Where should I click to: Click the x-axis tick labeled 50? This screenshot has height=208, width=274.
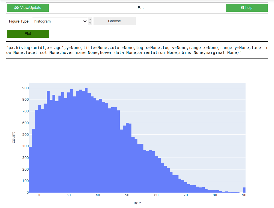[127, 195]
